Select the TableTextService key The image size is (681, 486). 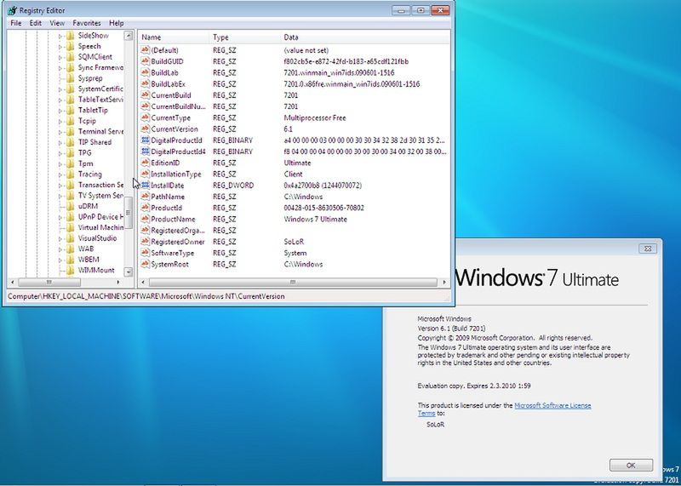[x=100, y=100]
